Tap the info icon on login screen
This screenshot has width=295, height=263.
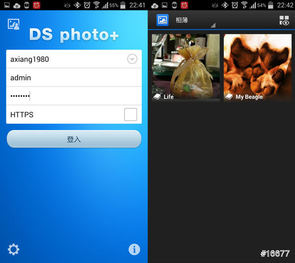click(134, 249)
